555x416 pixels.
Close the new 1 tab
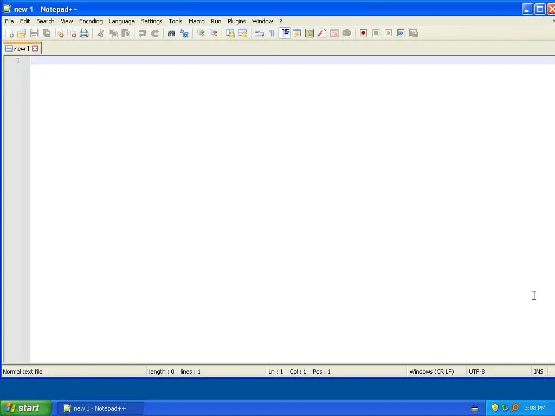pos(35,48)
